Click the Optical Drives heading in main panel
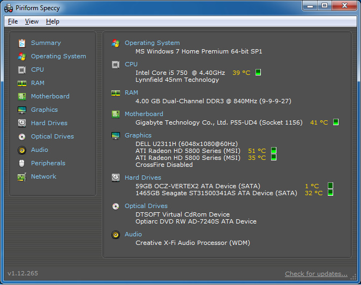This screenshot has height=285, width=361. [x=146, y=206]
